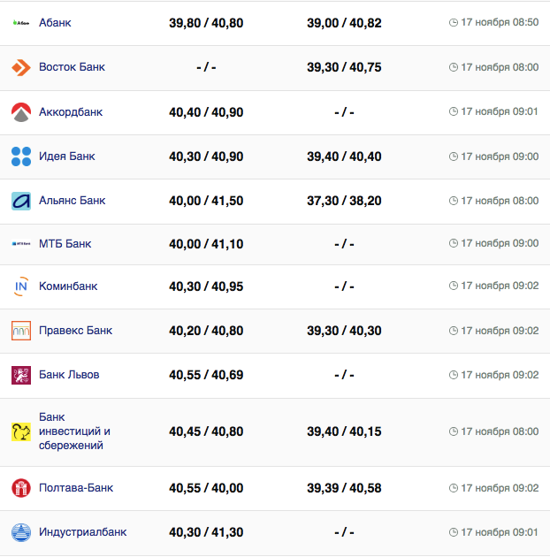Open the Идея Банк page link
This screenshot has height=557, width=550.
pos(66,156)
